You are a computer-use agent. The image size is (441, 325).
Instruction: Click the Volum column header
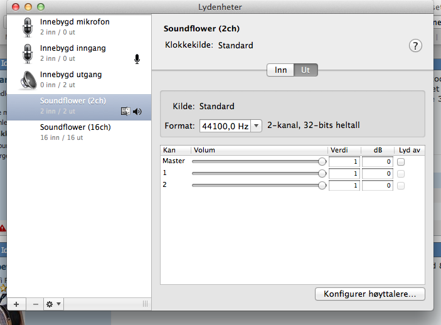pyautogui.click(x=259, y=150)
